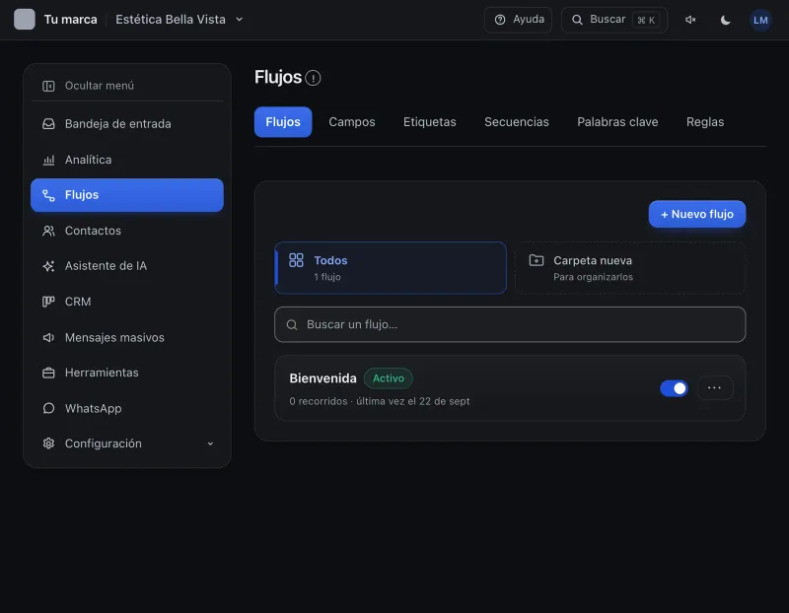Select Flujos in the sidebar

coord(127,195)
